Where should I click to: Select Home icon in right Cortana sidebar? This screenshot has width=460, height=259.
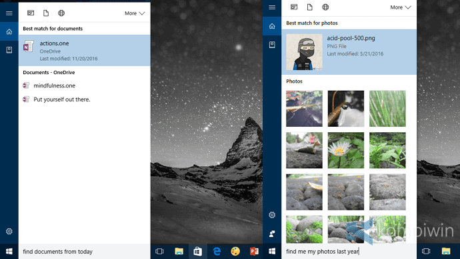point(272,26)
